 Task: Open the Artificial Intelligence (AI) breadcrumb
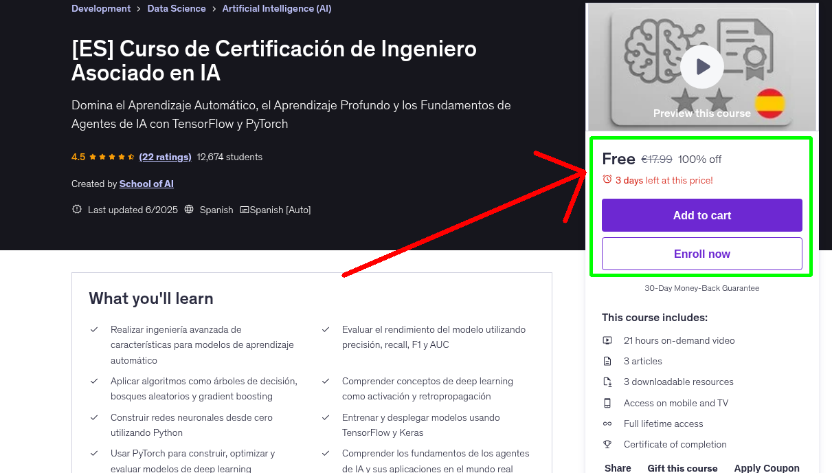pyautogui.click(x=276, y=8)
